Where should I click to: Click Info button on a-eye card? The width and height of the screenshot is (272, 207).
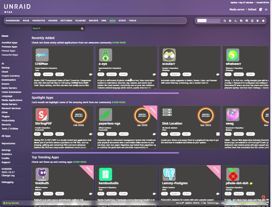click(101, 75)
